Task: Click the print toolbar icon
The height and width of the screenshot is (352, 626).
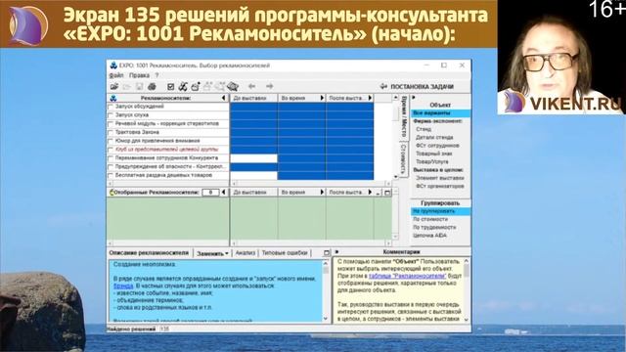Action: (x=152, y=86)
